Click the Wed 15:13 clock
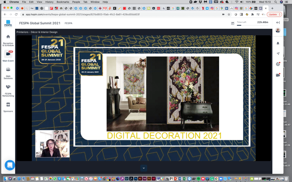Image resolution: width=292 pixels, height=182 pixels. (x=265, y=2)
